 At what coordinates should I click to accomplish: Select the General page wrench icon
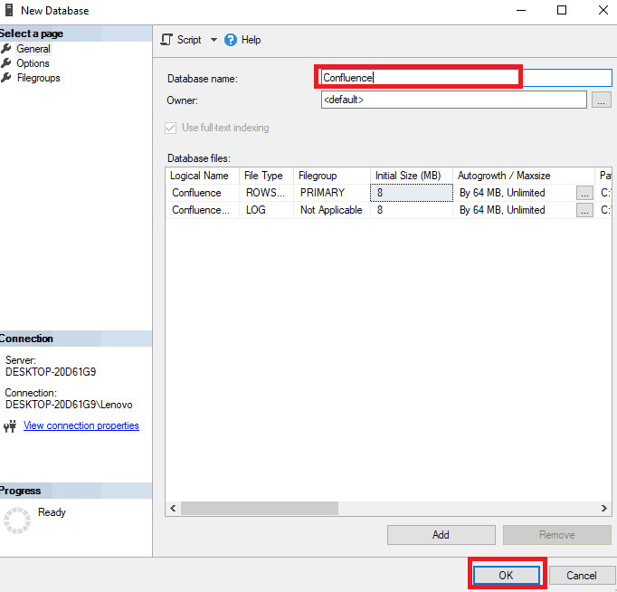click(x=6, y=49)
